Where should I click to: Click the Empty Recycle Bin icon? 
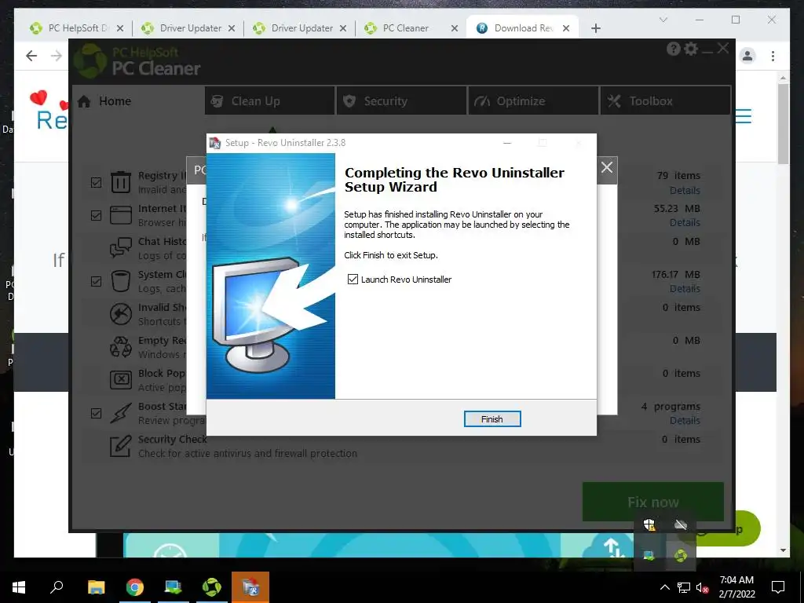120,346
